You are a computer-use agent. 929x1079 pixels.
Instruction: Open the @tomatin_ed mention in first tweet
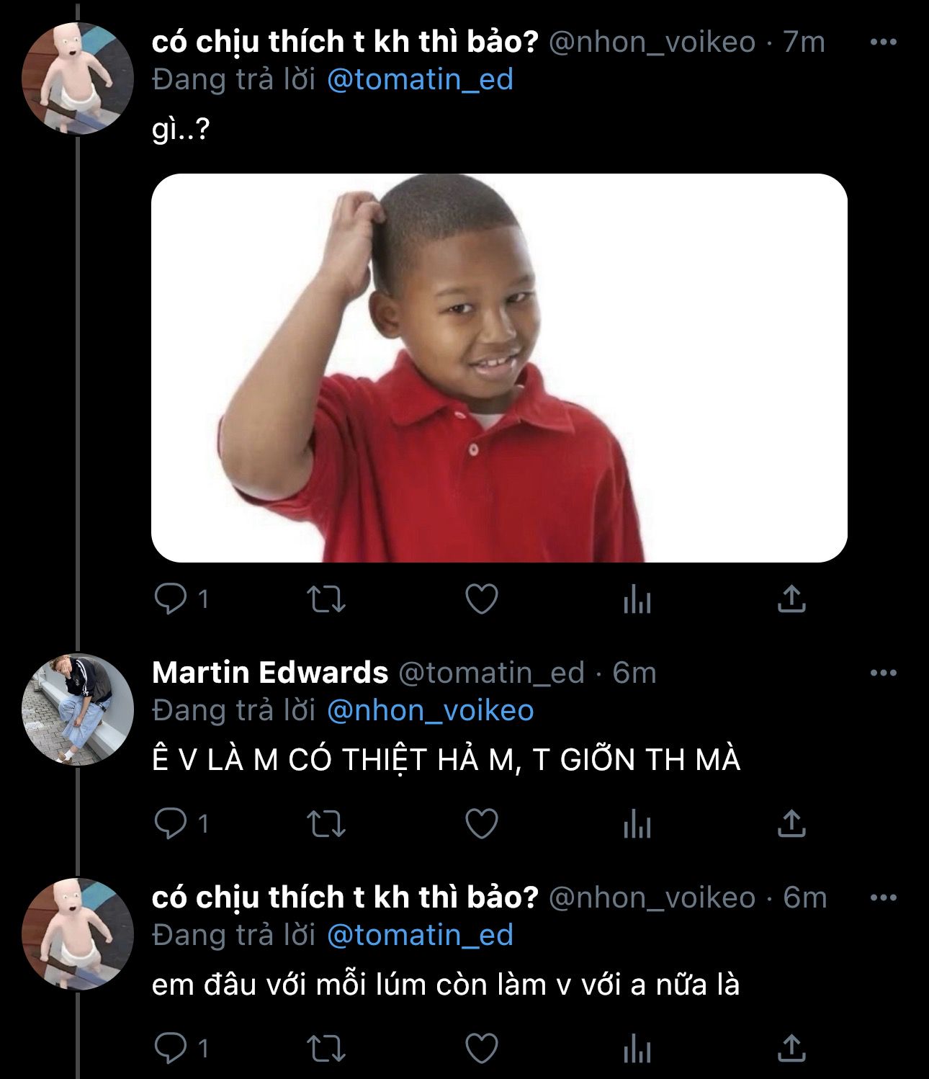point(420,79)
